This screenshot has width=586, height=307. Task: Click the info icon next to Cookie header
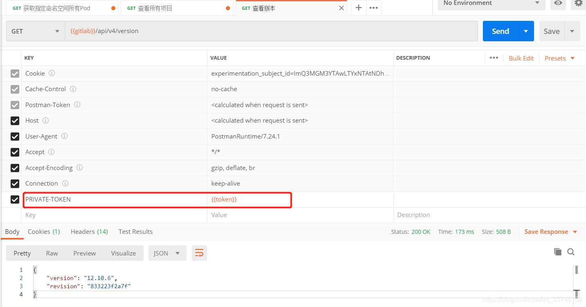tap(51, 73)
